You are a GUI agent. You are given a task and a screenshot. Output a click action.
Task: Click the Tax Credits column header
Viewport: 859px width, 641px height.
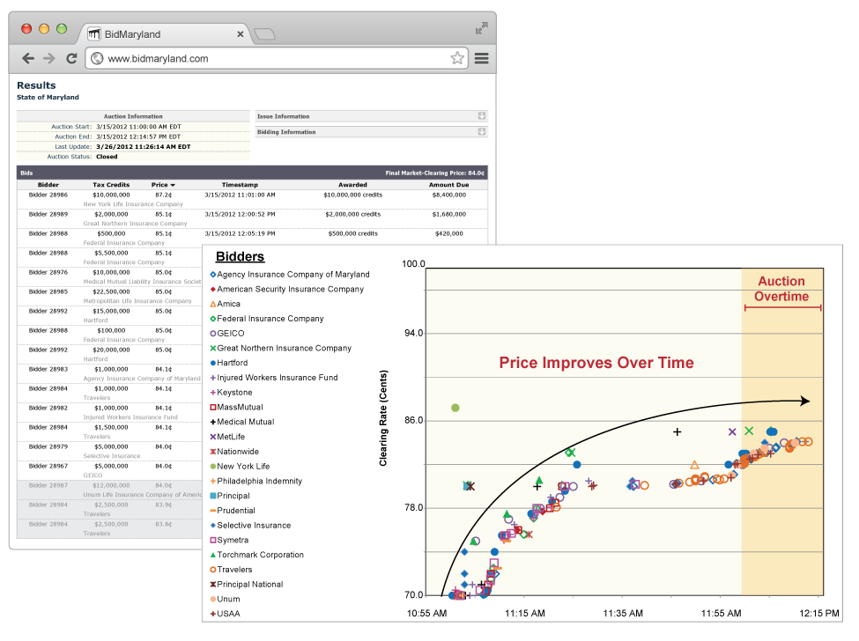point(111,185)
